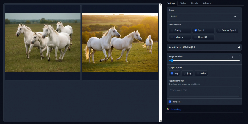Viewport: 248px width, 124px height.
Task: Open the Styles tab
Action: point(183,3)
